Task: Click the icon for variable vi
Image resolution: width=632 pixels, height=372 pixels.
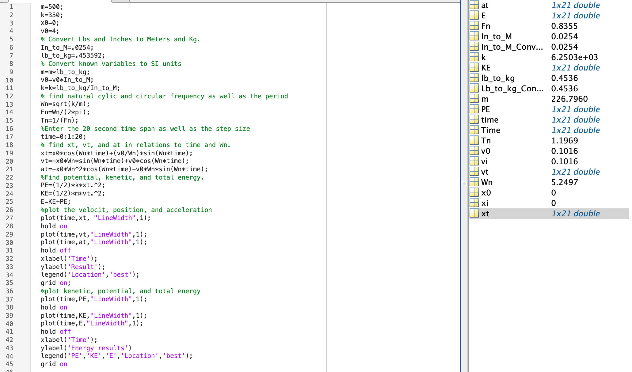Action: point(474,161)
